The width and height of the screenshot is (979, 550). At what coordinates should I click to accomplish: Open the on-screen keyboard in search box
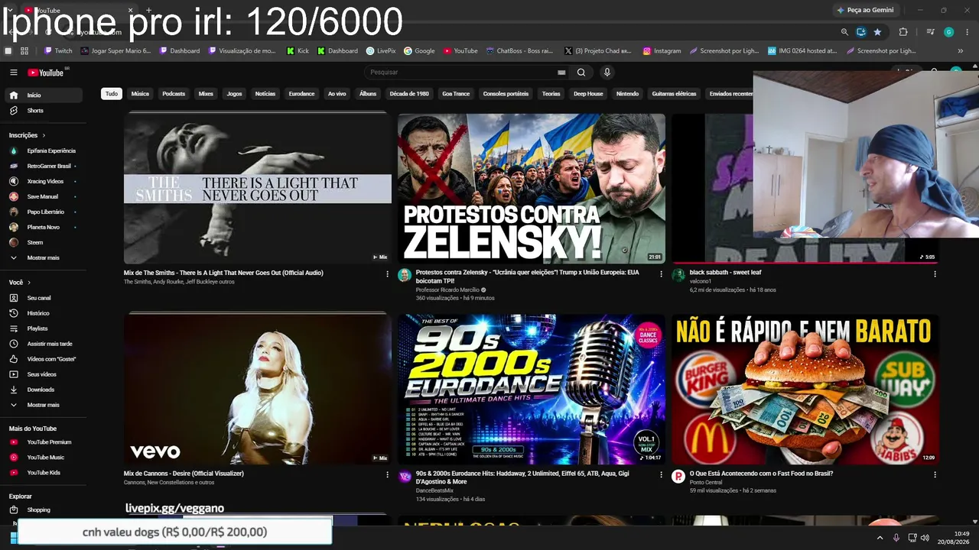pyautogui.click(x=561, y=73)
